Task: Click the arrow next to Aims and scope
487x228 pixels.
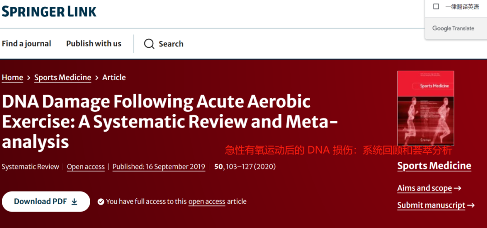Action: 457,188
